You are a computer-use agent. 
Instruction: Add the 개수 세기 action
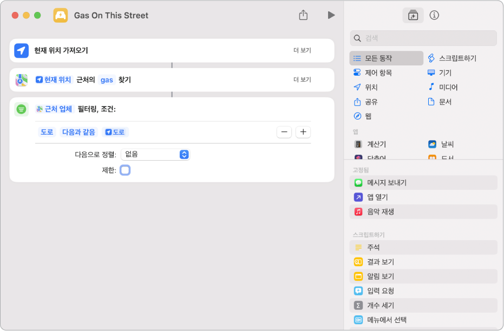[x=423, y=306]
